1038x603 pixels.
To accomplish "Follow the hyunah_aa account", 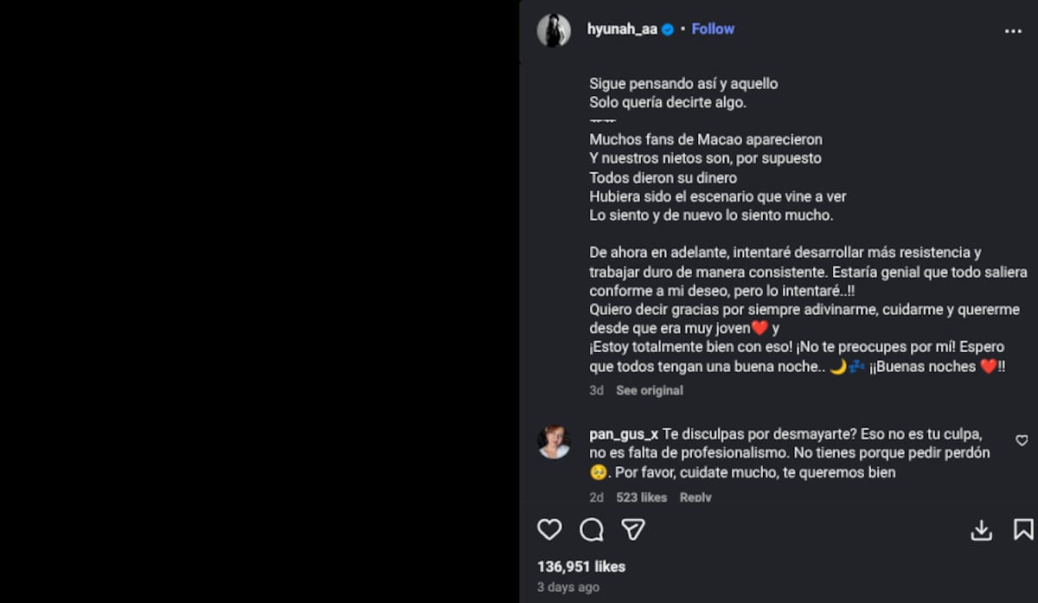I will [712, 29].
